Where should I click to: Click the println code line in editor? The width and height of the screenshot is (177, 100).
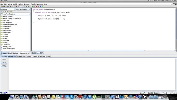point(51,19)
